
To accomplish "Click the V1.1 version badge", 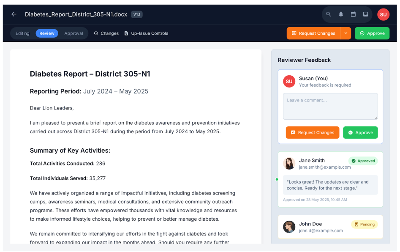I will point(137,14).
